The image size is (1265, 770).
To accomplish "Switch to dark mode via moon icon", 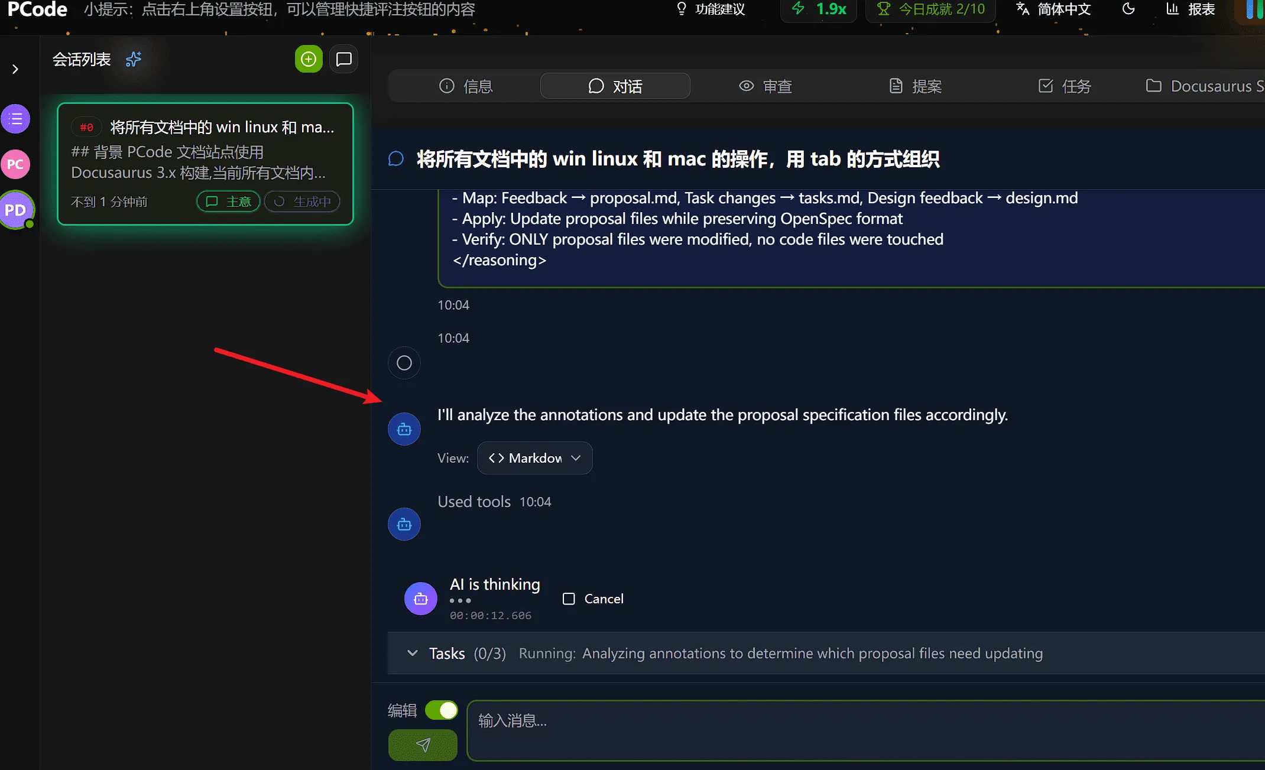I will (1128, 9).
